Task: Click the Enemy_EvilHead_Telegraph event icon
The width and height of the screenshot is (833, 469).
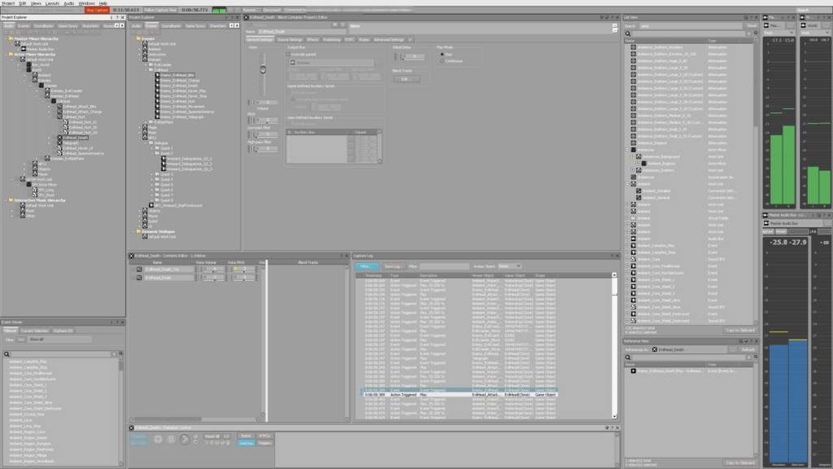Action: coord(157,117)
